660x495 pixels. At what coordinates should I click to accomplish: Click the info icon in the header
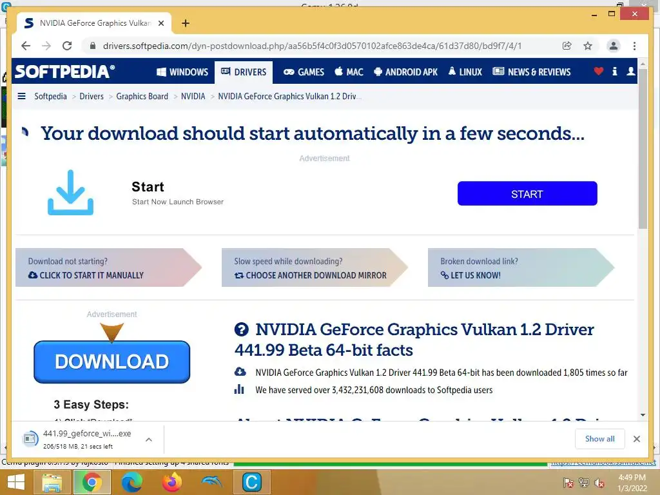(x=614, y=72)
